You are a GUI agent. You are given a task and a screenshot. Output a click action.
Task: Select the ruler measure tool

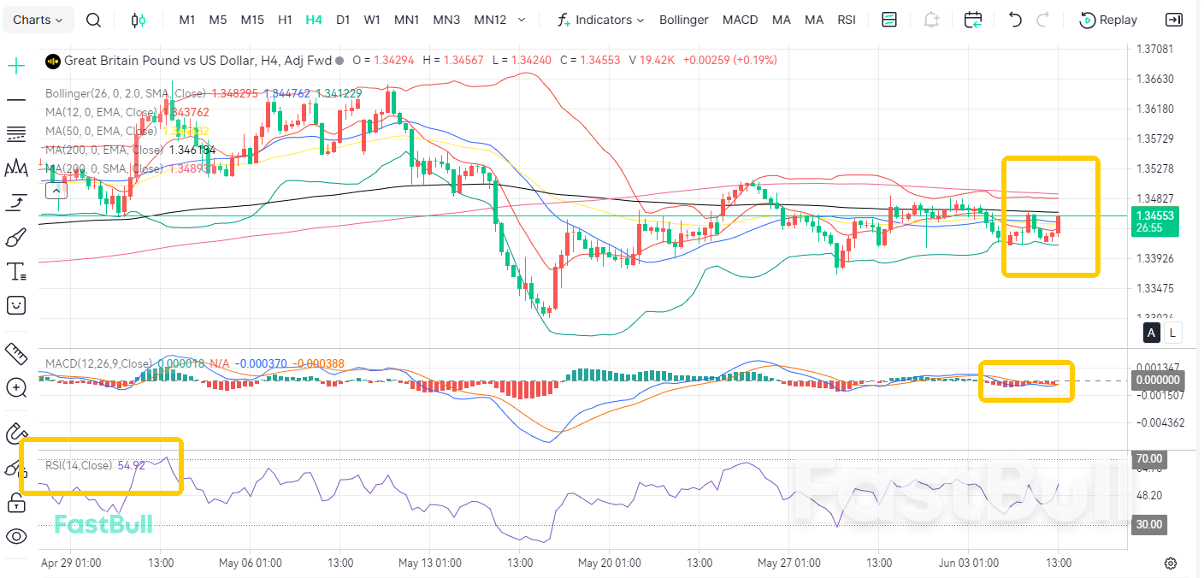(16, 352)
